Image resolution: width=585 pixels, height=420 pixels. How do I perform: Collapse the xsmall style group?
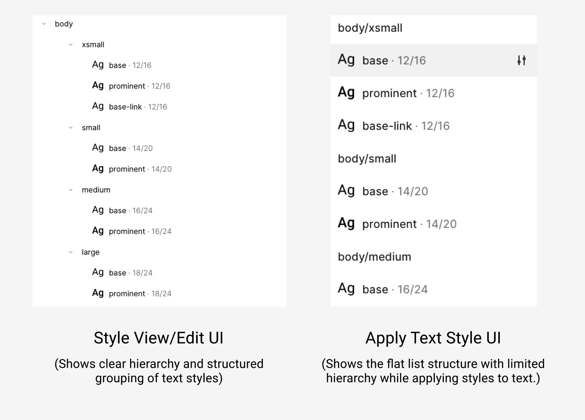[x=71, y=44]
